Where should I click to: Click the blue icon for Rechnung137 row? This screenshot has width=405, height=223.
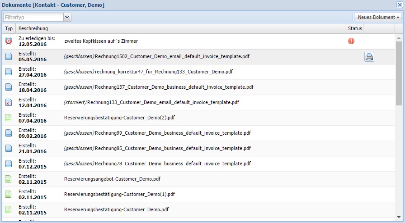(x=9, y=87)
